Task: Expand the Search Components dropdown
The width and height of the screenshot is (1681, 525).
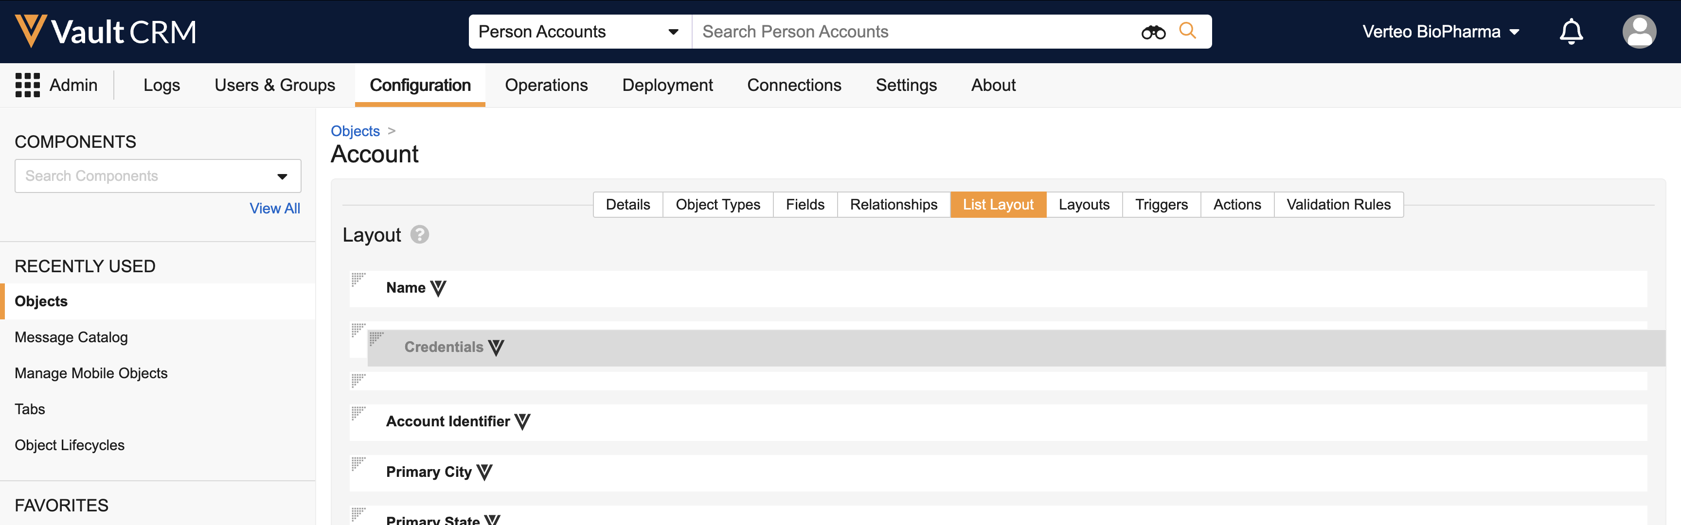Action: click(x=282, y=176)
